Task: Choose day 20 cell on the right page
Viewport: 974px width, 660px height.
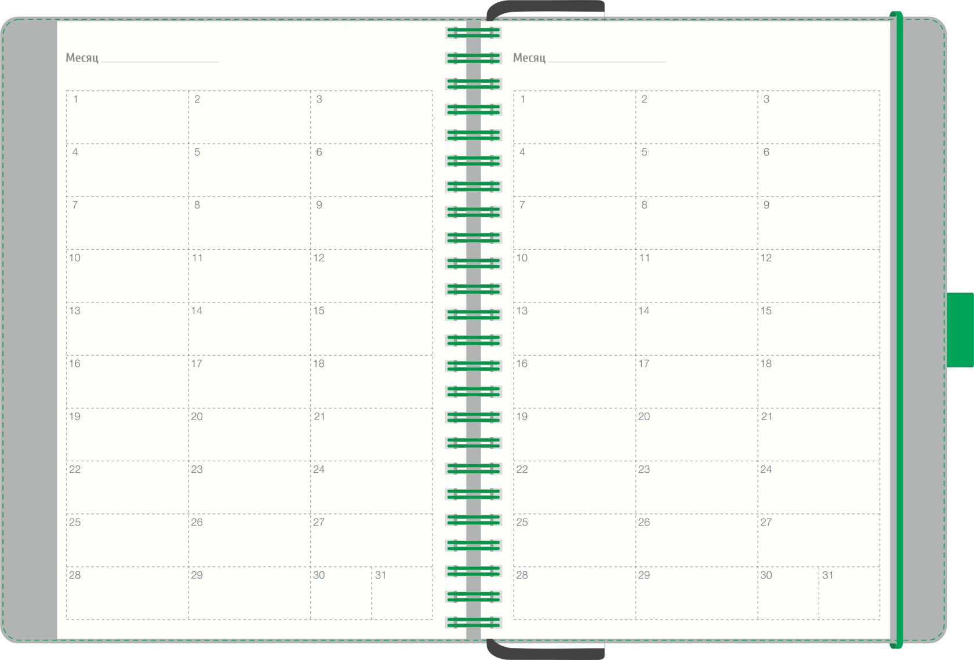Action: point(697,435)
